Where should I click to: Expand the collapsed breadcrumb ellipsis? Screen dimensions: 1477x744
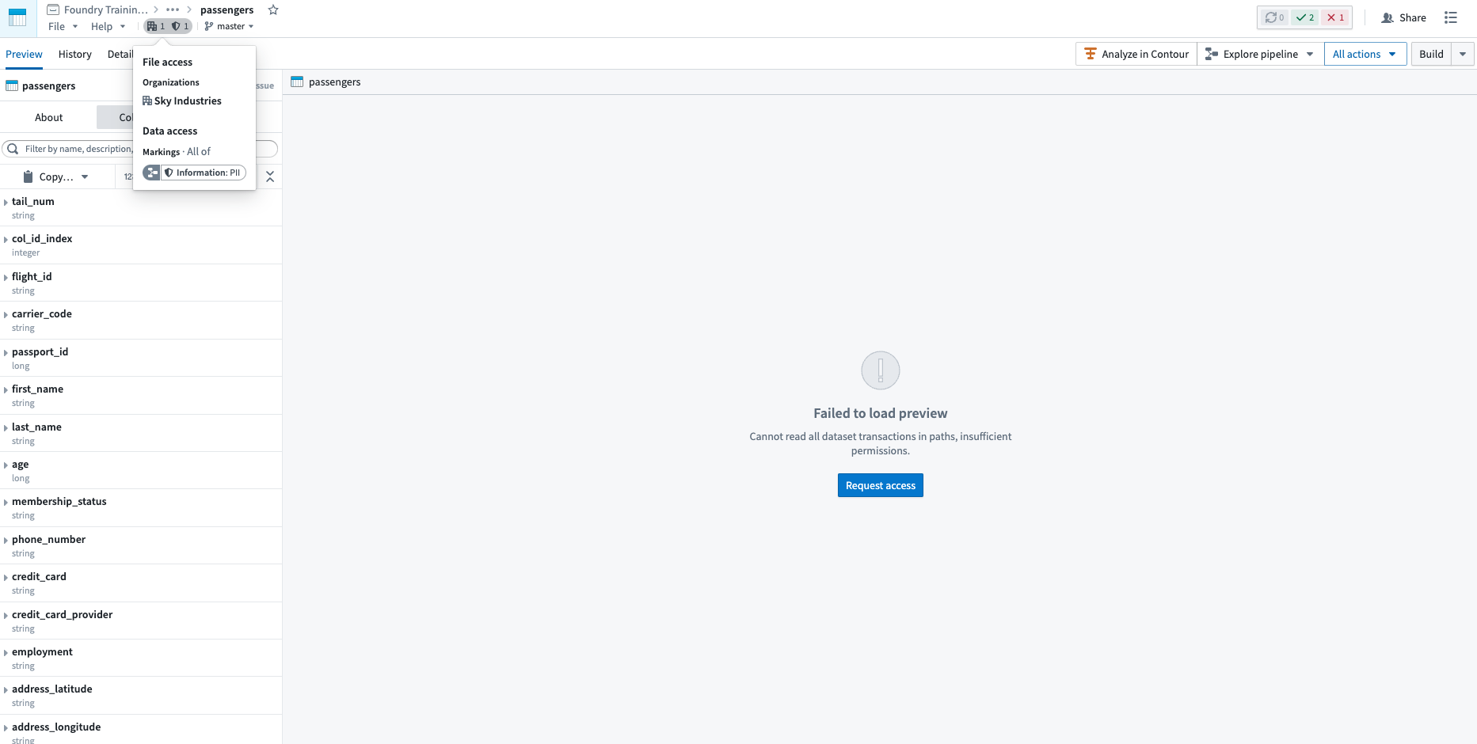(x=173, y=9)
